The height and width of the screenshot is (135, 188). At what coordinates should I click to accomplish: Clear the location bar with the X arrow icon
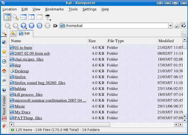55,26
